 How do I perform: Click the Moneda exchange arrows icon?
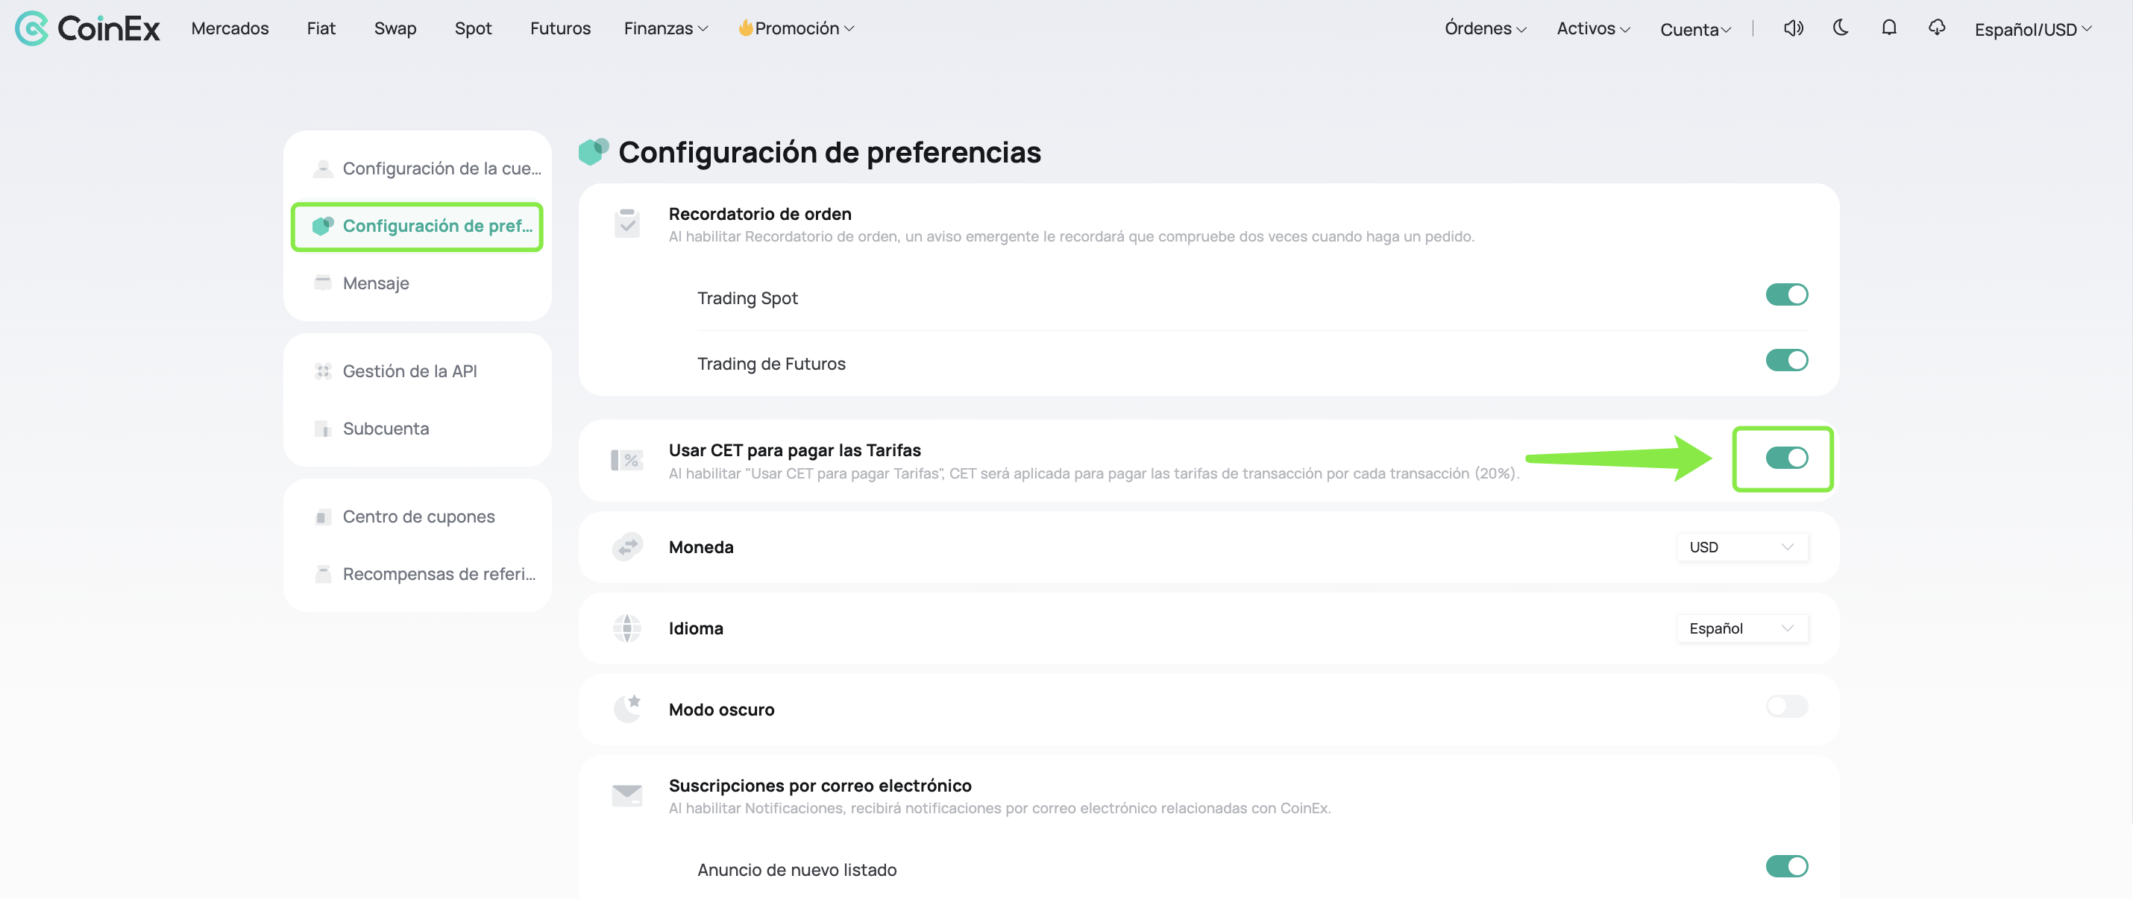(x=626, y=546)
